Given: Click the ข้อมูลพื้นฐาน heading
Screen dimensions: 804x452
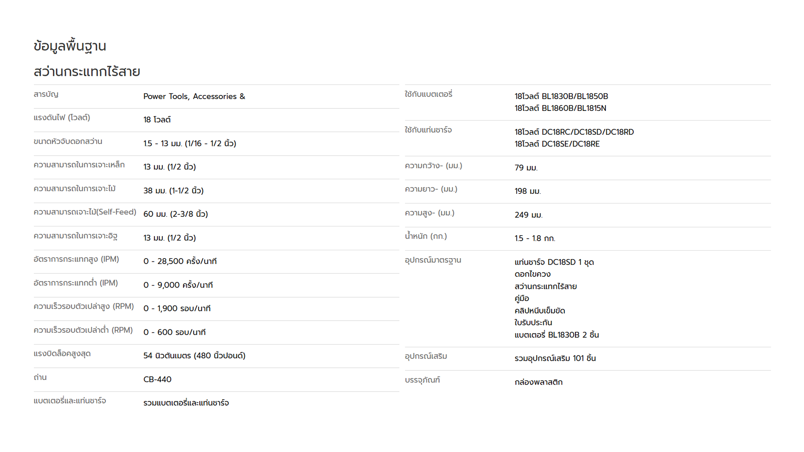Looking at the screenshot, I should point(70,46).
